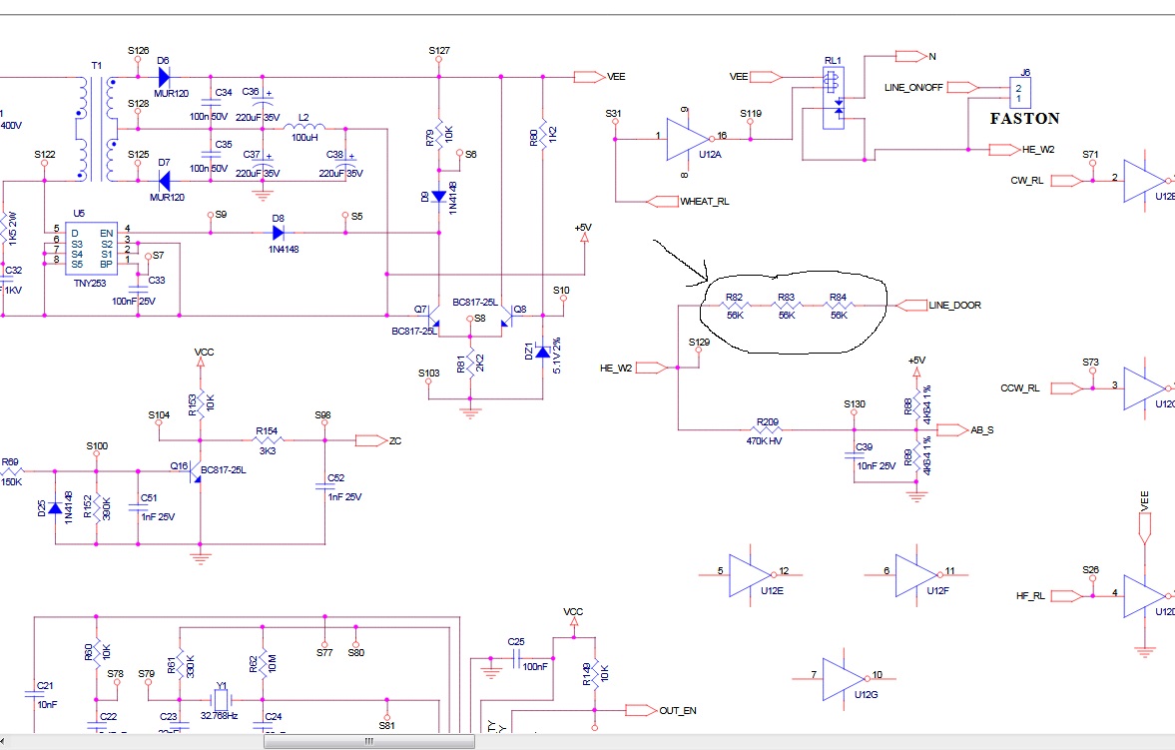This screenshot has height=750, width=1175.
Task: Click the WHEAT_RL net port
Action: coord(663,201)
